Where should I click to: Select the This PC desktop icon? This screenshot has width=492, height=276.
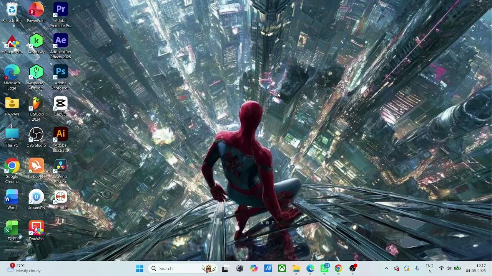point(12,138)
